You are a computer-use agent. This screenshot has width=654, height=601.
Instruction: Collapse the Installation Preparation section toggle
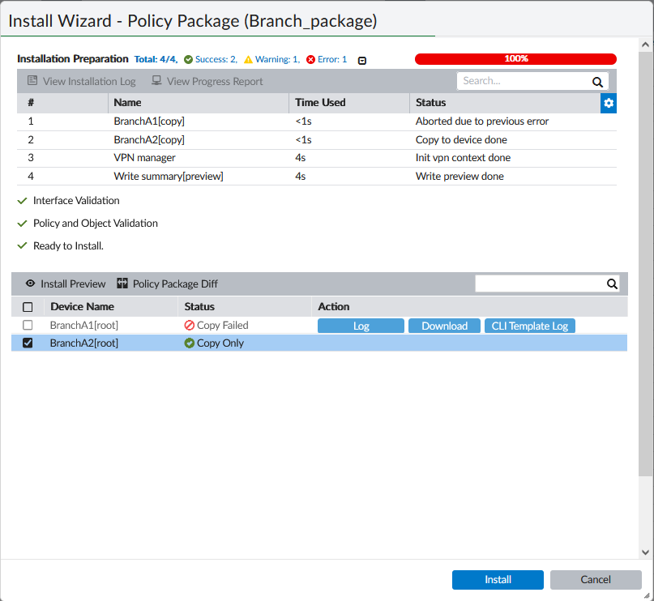[x=362, y=61]
